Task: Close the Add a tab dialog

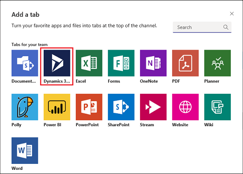Action: coord(232,13)
